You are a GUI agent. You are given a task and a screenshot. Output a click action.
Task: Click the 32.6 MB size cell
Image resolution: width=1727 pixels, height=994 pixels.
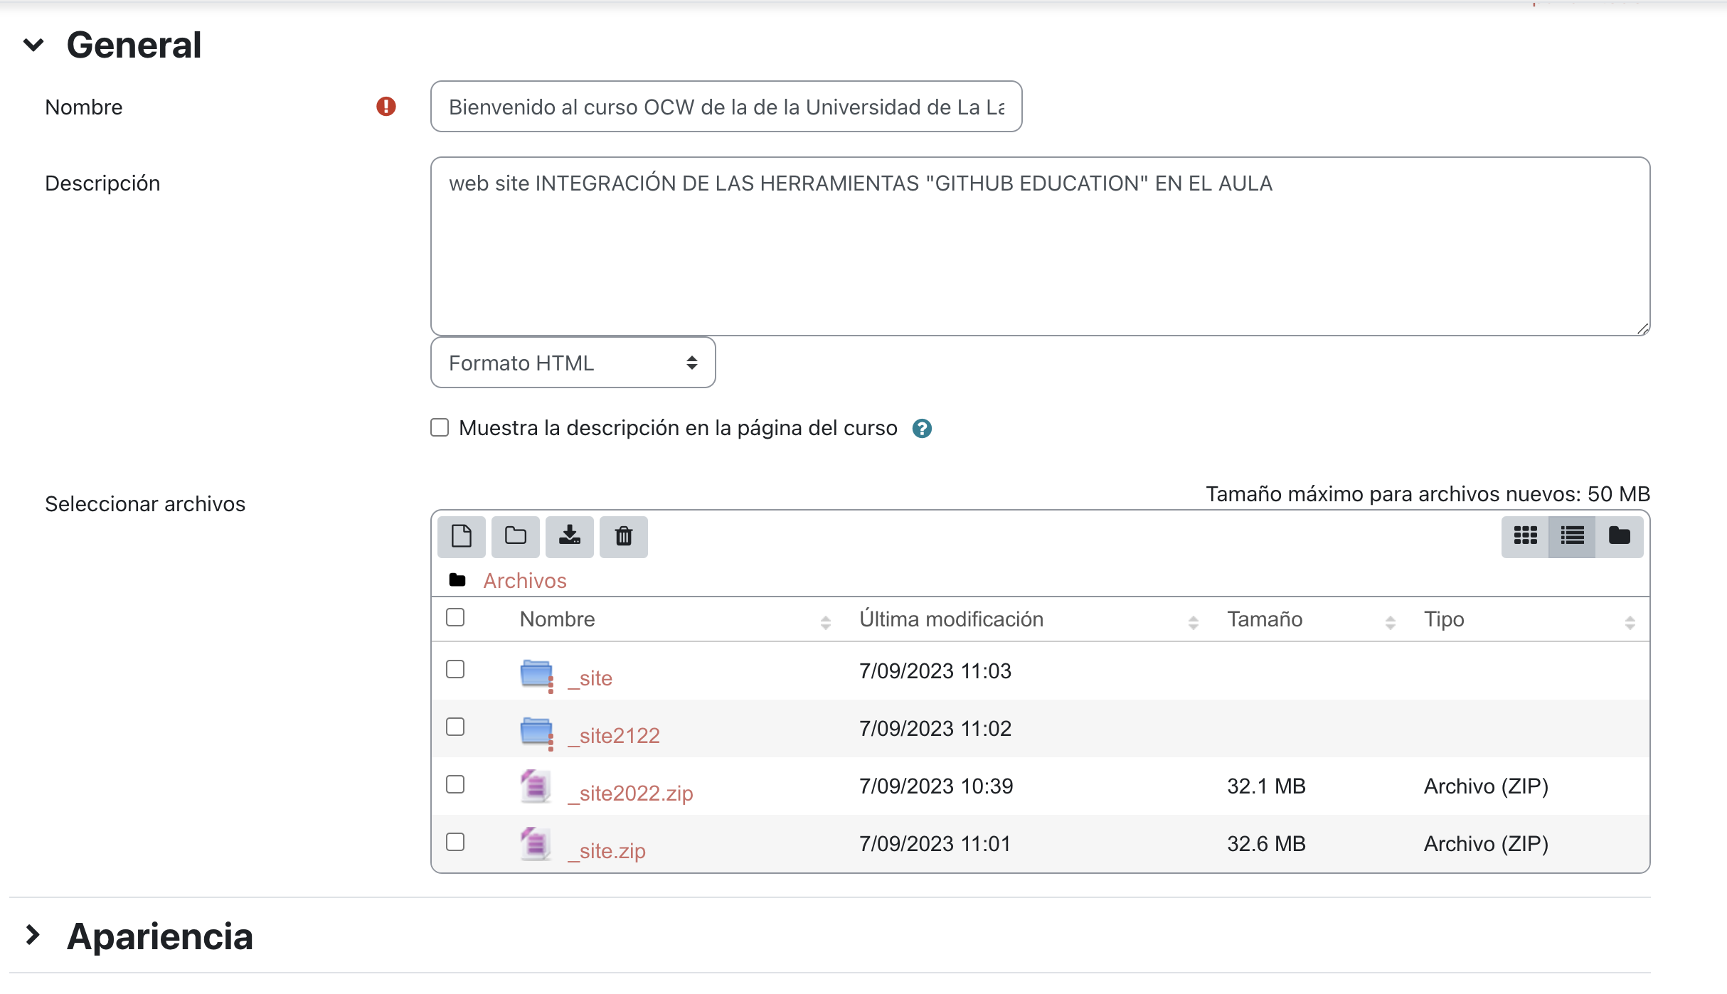pos(1266,844)
